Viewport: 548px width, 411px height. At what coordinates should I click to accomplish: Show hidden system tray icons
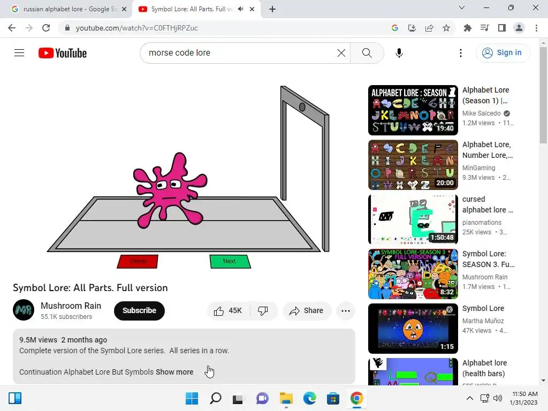point(470,398)
